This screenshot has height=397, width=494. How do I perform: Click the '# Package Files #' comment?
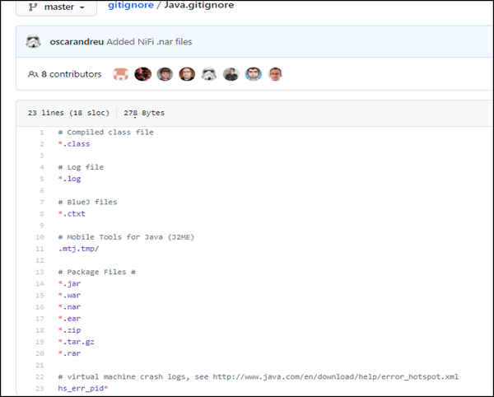click(96, 273)
